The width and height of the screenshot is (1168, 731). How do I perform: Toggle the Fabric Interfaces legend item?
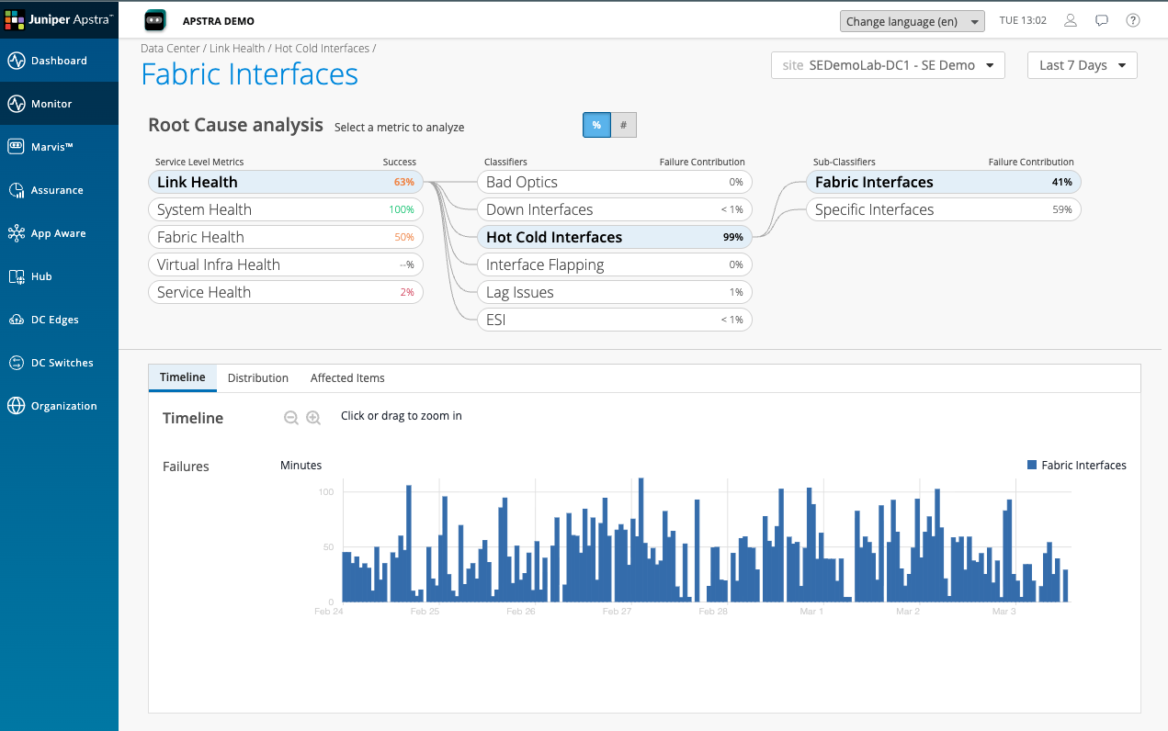pos(1076,465)
